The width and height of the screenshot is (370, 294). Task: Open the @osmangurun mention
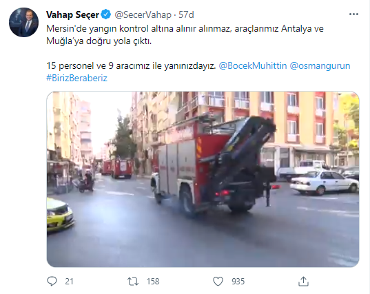tap(320, 65)
